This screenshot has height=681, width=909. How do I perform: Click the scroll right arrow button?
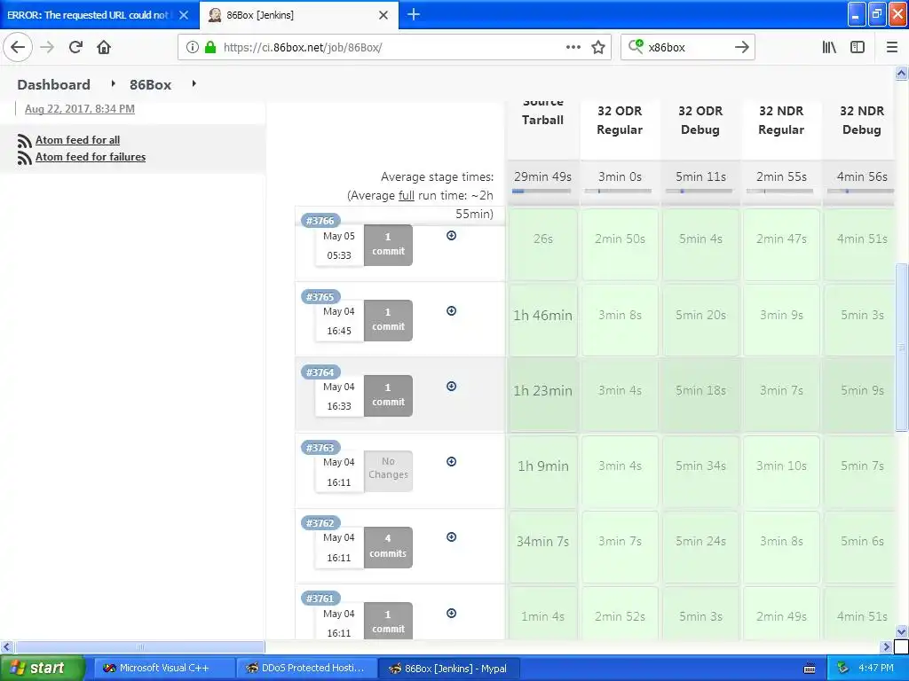(886, 646)
